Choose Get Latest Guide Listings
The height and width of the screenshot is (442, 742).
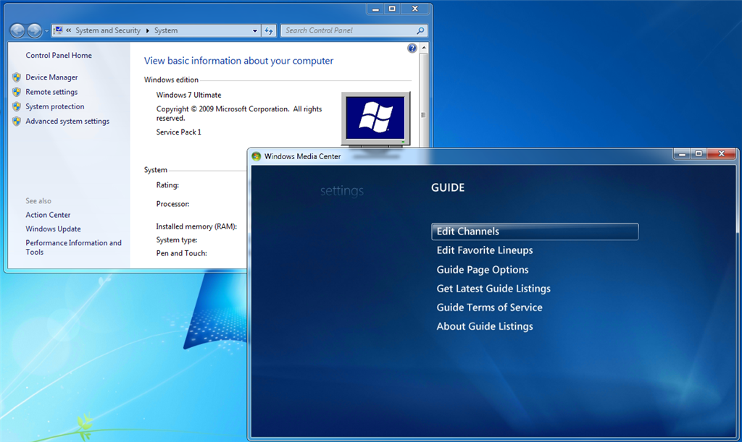493,289
